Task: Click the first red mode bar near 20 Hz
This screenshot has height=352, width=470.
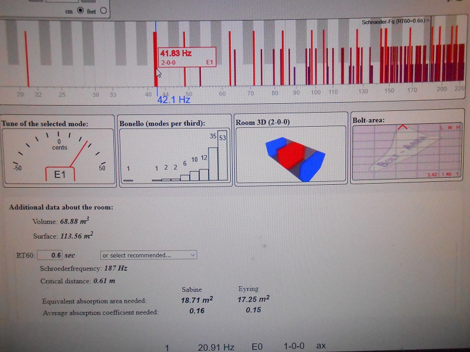Action: [26, 59]
